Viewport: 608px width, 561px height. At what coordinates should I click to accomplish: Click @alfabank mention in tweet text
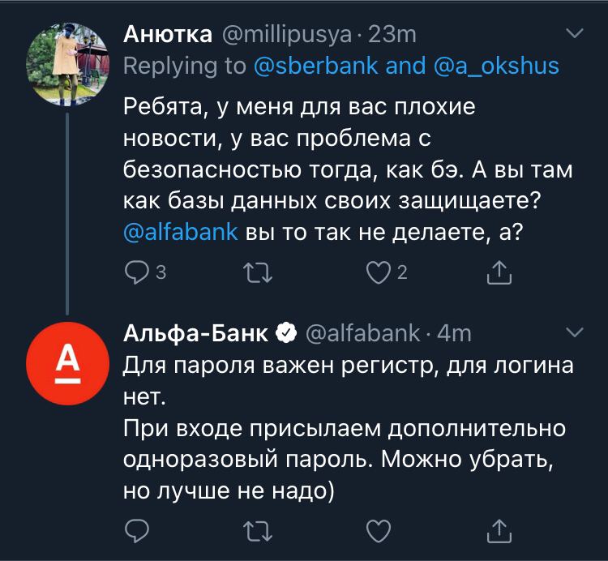[x=181, y=231]
